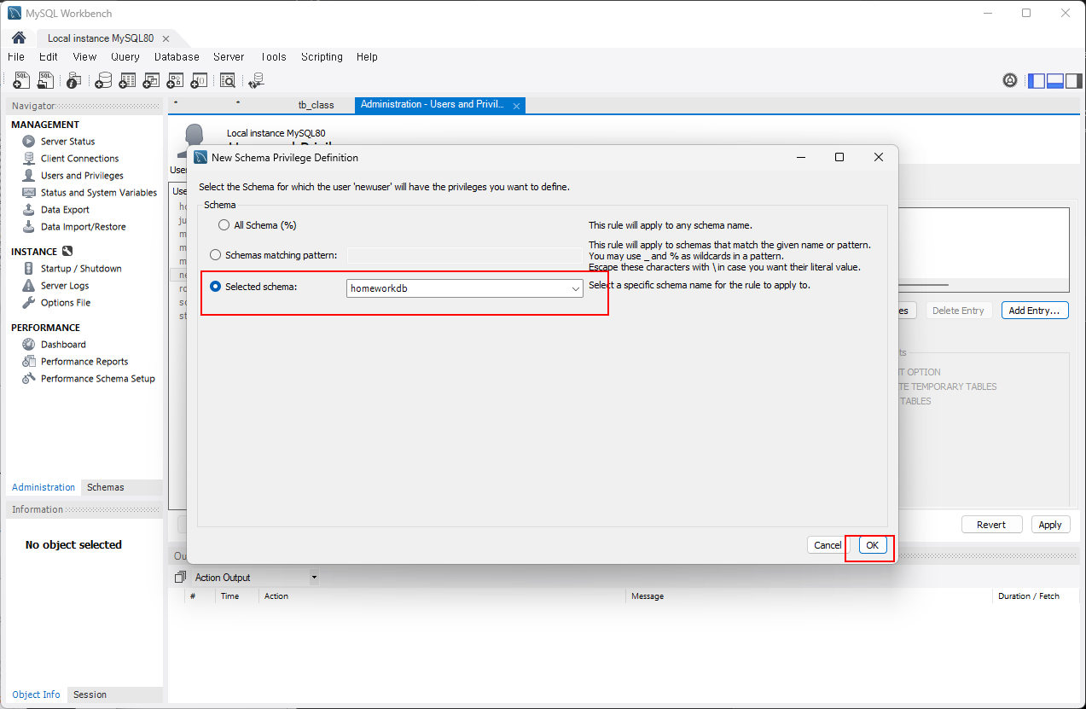The height and width of the screenshot is (709, 1086).
Task: Open the Database menu
Action: [x=177, y=57]
